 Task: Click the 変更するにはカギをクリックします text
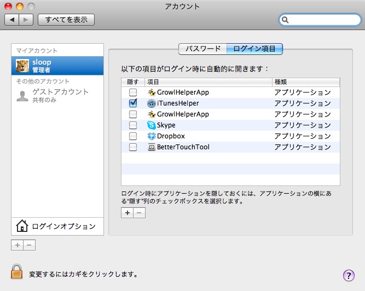pyautogui.click(x=83, y=274)
